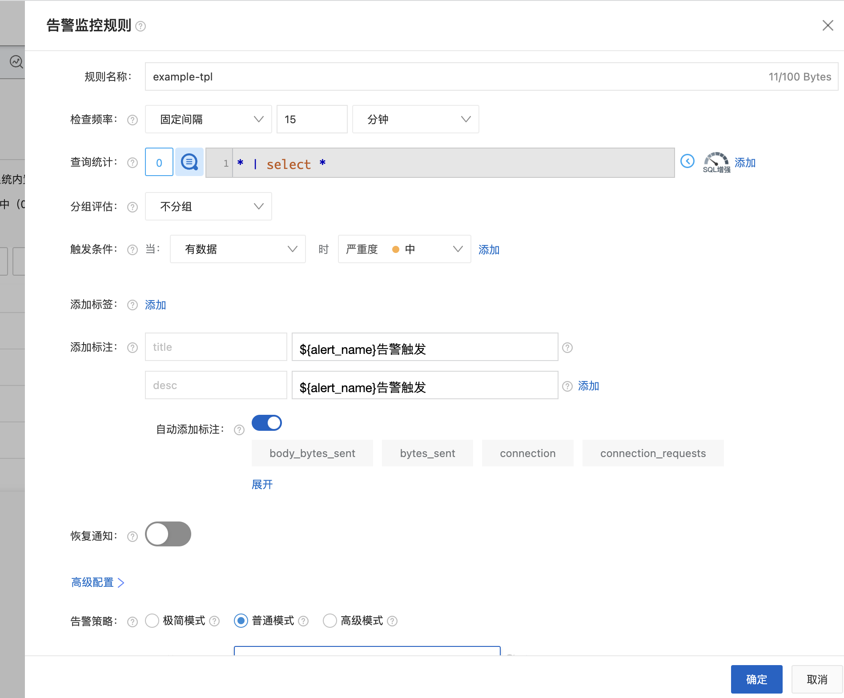Click 添加 in the 添加标签 row

pos(156,305)
